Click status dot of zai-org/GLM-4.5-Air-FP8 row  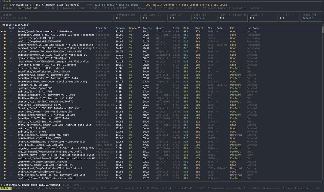(5, 92)
